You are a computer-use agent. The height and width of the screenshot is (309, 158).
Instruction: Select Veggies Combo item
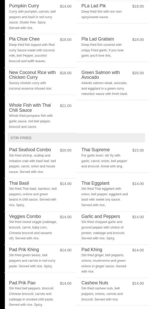(x=25, y=216)
